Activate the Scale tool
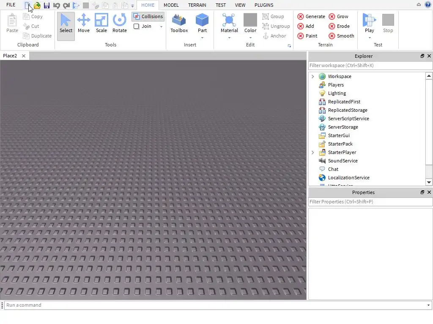 pos(101,24)
